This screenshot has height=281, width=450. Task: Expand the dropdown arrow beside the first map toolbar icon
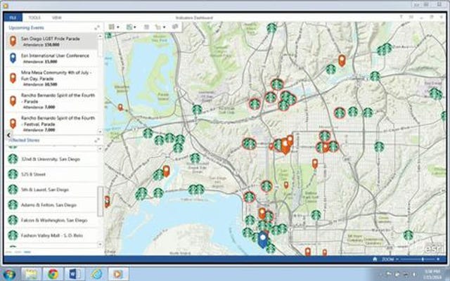[118, 27]
